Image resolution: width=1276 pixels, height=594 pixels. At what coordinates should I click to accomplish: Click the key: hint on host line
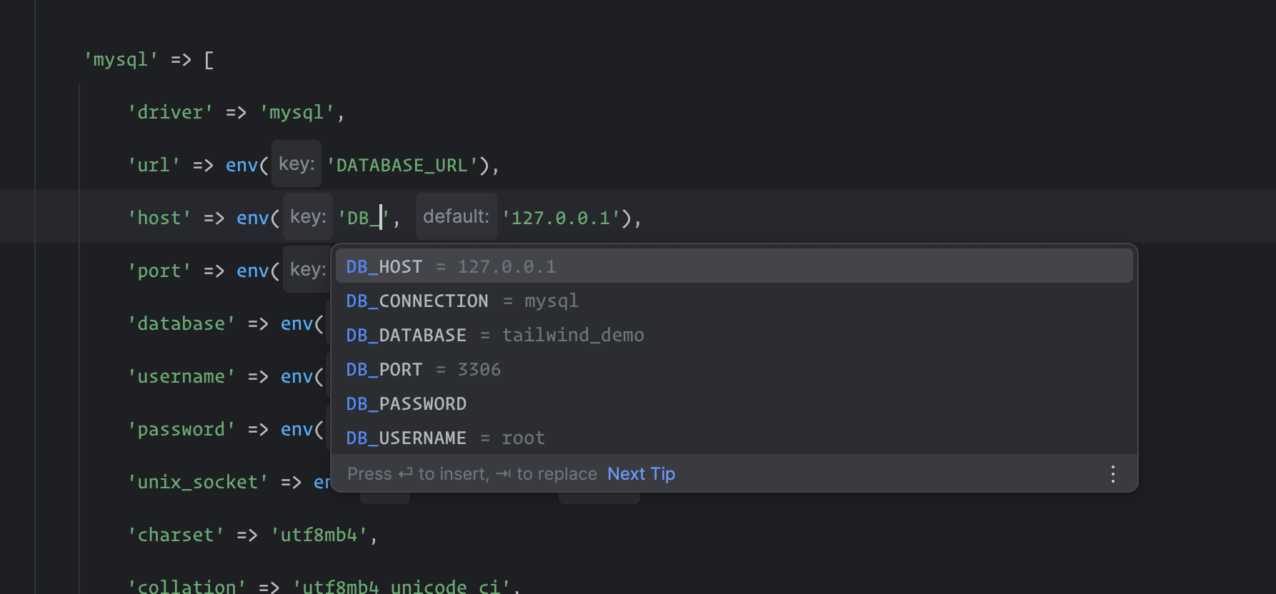coord(308,217)
